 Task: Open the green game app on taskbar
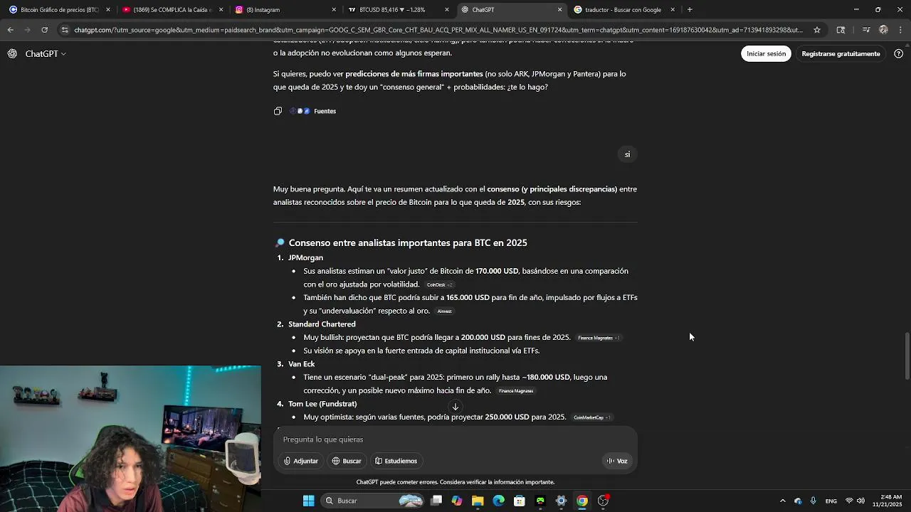540,501
